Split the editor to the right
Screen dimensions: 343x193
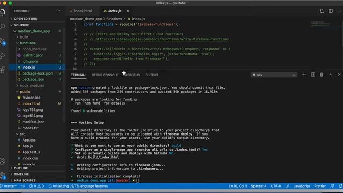coord(331,11)
